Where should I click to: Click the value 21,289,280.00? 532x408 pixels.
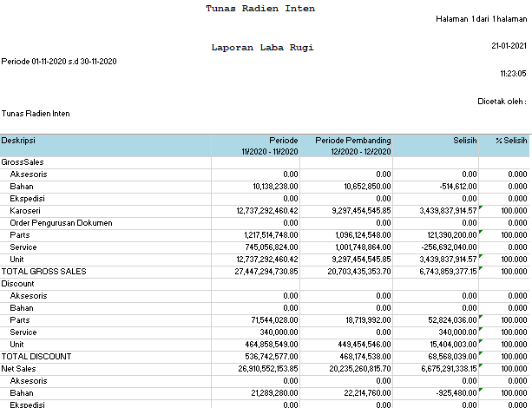point(274,393)
